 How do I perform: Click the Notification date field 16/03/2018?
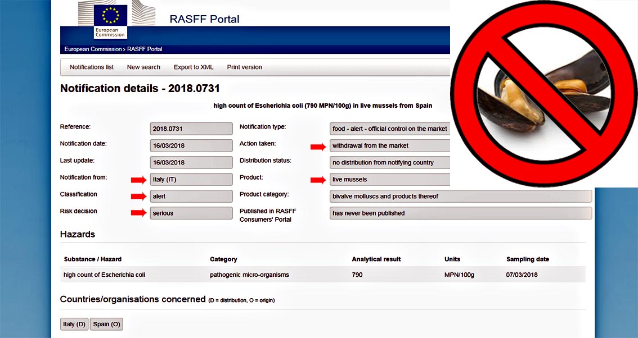click(191, 145)
